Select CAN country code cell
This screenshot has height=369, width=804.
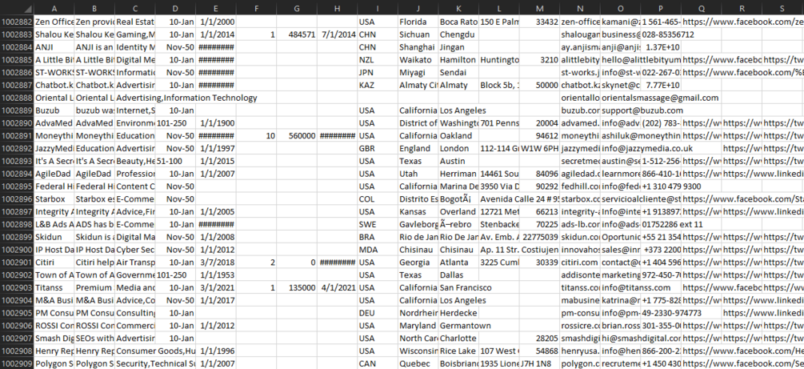pyautogui.click(x=378, y=364)
